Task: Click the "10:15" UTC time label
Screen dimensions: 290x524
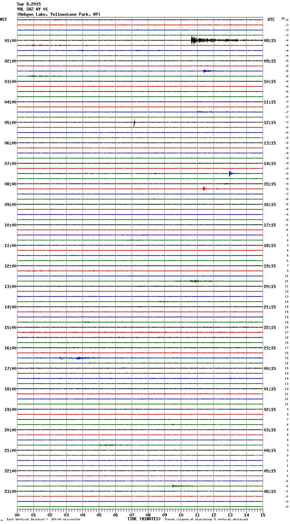Action: click(270, 82)
